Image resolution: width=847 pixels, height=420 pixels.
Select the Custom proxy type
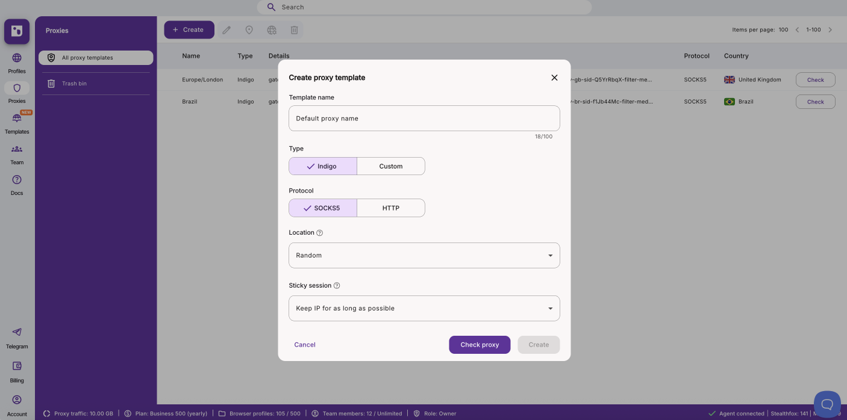click(x=391, y=166)
